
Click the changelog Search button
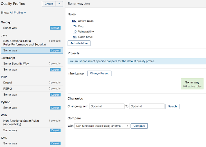tap(173, 106)
